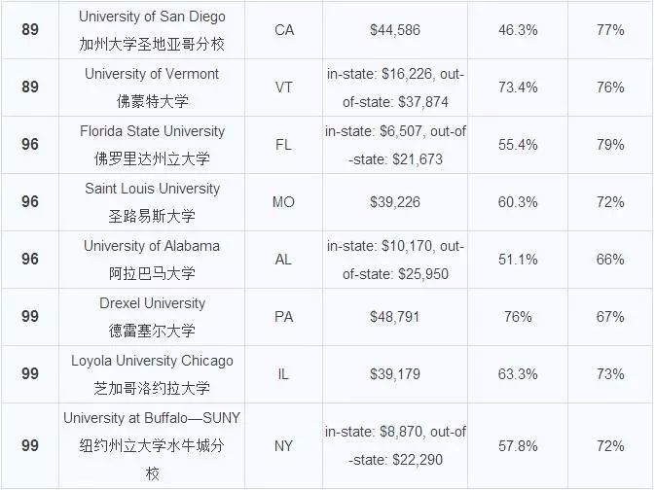Select the 73.4% acceptance rate cell
This screenshot has width=655, height=490.
click(x=518, y=87)
